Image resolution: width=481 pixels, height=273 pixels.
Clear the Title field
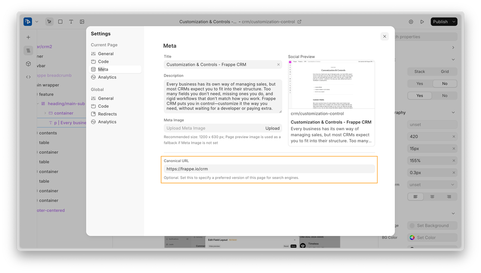tap(278, 65)
